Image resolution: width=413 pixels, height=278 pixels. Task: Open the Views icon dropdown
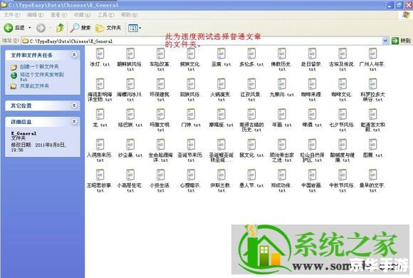tap(135, 28)
